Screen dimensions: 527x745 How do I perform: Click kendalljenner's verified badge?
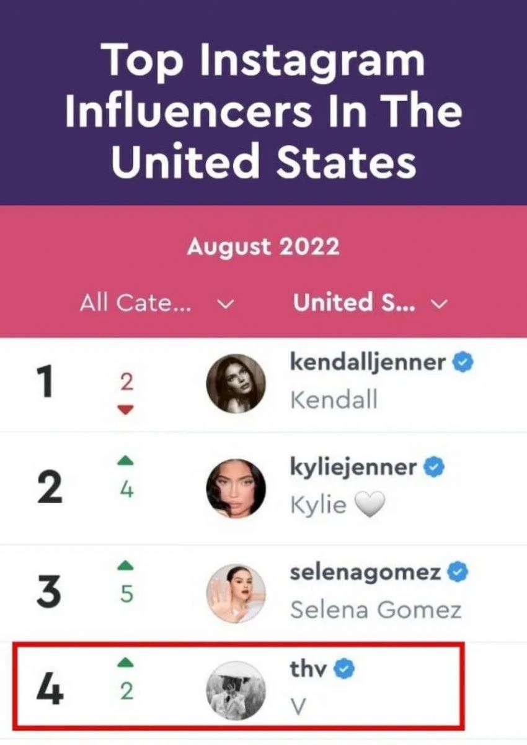point(463,363)
